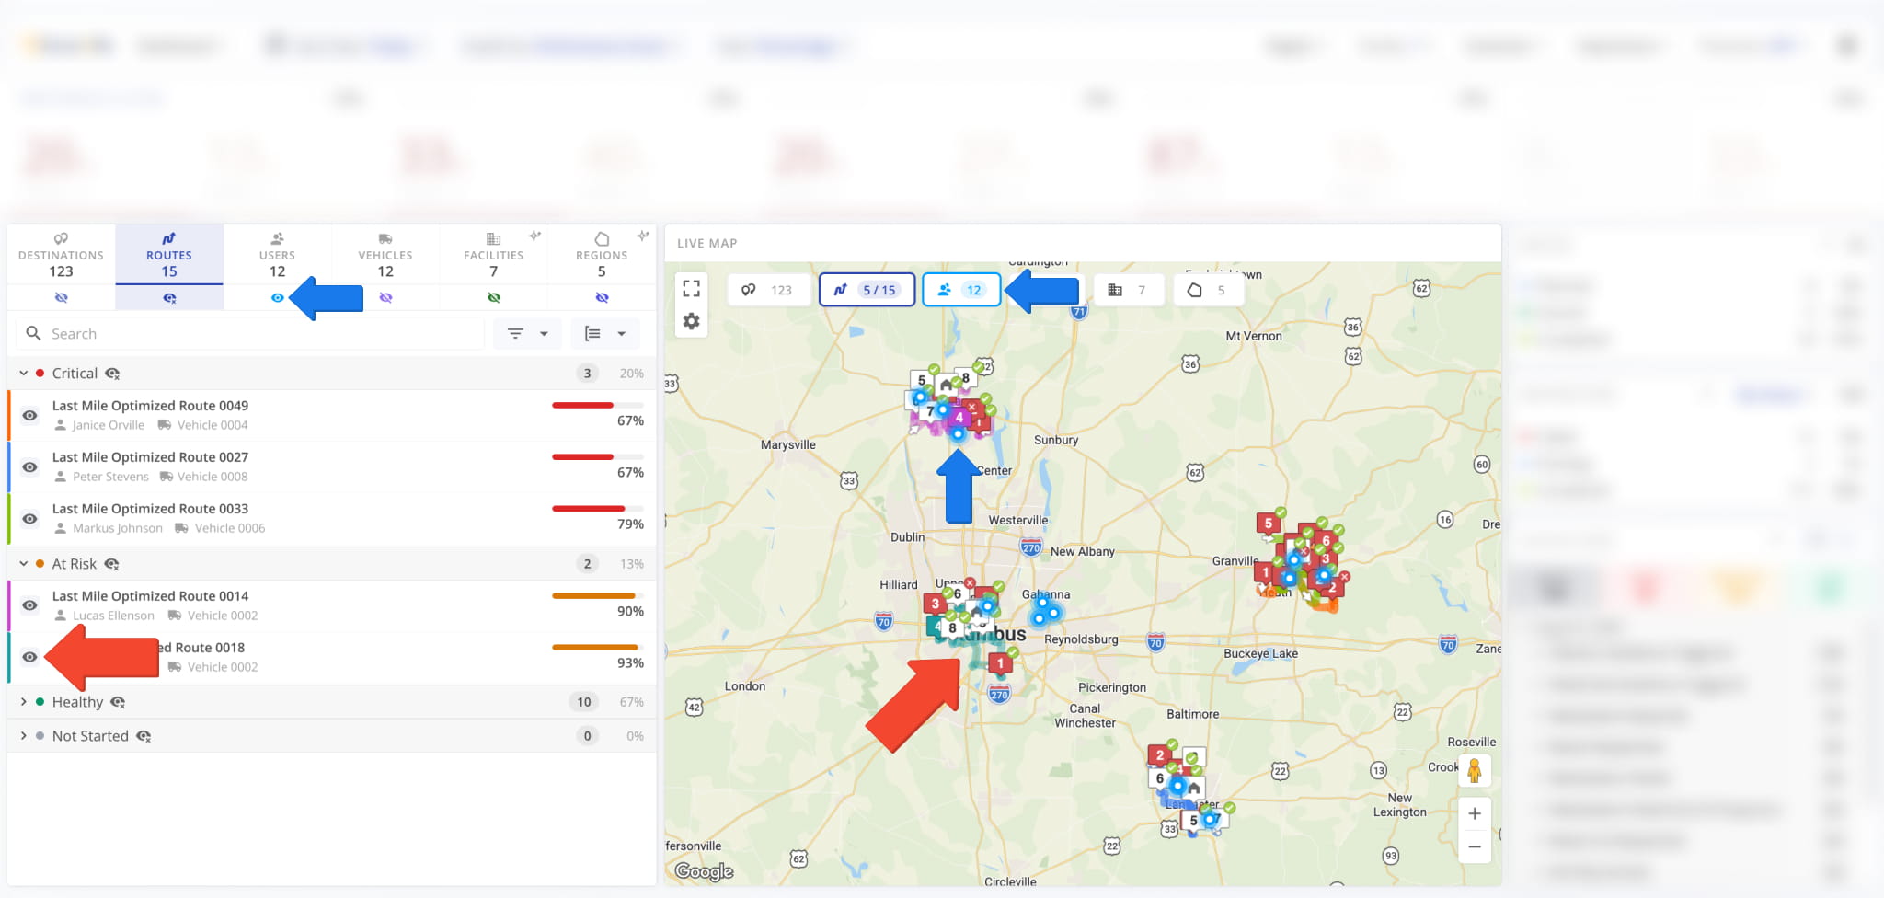Expand the Healthy group
The height and width of the screenshot is (898, 1884).
coord(24,702)
